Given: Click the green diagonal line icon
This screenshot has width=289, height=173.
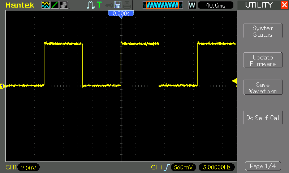Looking at the screenshot, I should pyautogui.click(x=55, y=5).
